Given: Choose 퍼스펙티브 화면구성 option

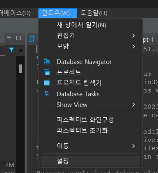Looking at the screenshot, I should 90,120.
